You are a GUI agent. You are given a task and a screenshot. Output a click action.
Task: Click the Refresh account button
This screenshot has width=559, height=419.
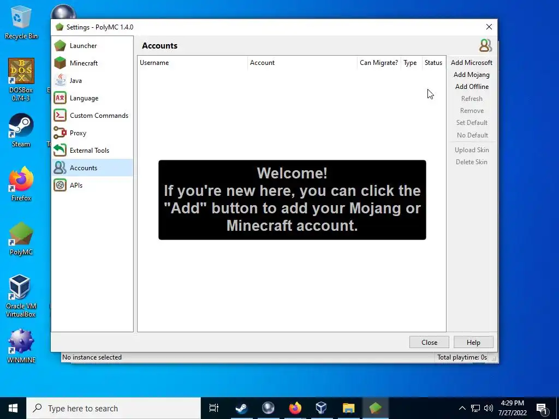[x=471, y=99]
